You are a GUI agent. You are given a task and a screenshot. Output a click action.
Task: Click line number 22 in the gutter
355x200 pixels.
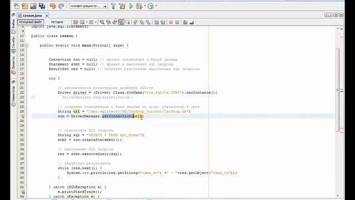(x=22, y=93)
